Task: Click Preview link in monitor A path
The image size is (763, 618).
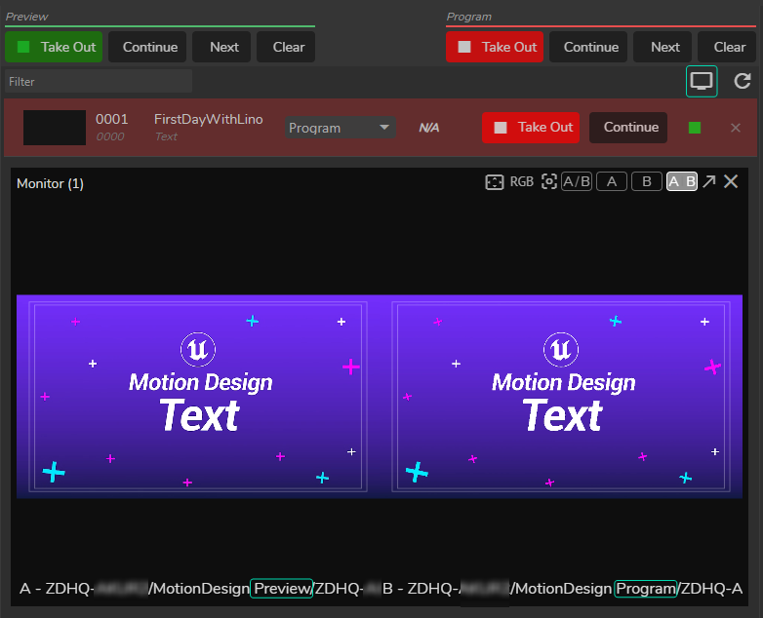Action: [281, 589]
